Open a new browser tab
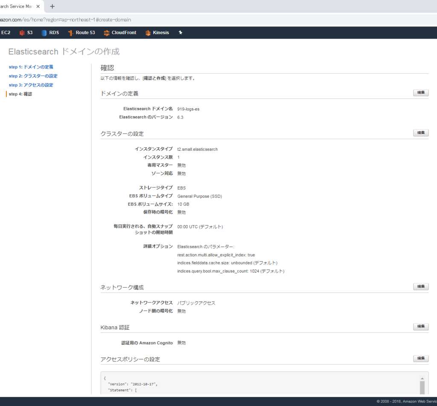The height and width of the screenshot is (406, 437). tap(52, 6)
